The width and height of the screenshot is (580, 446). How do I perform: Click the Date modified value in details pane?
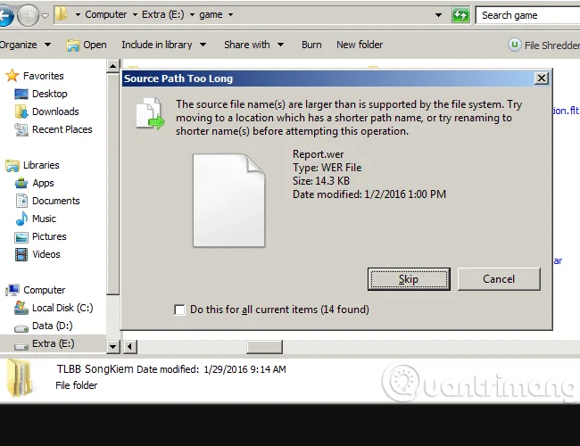(x=244, y=369)
